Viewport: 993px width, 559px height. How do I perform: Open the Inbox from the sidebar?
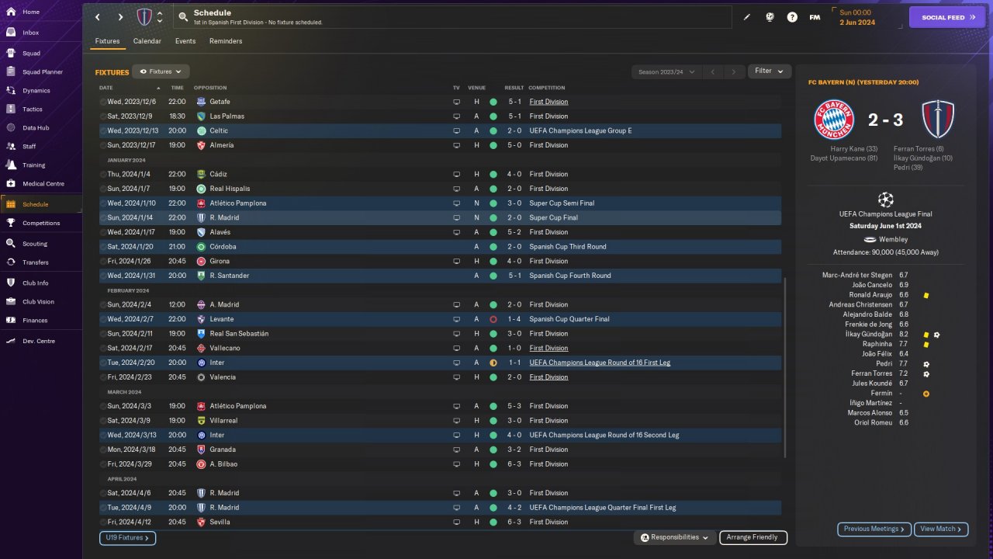tap(31, 33)
